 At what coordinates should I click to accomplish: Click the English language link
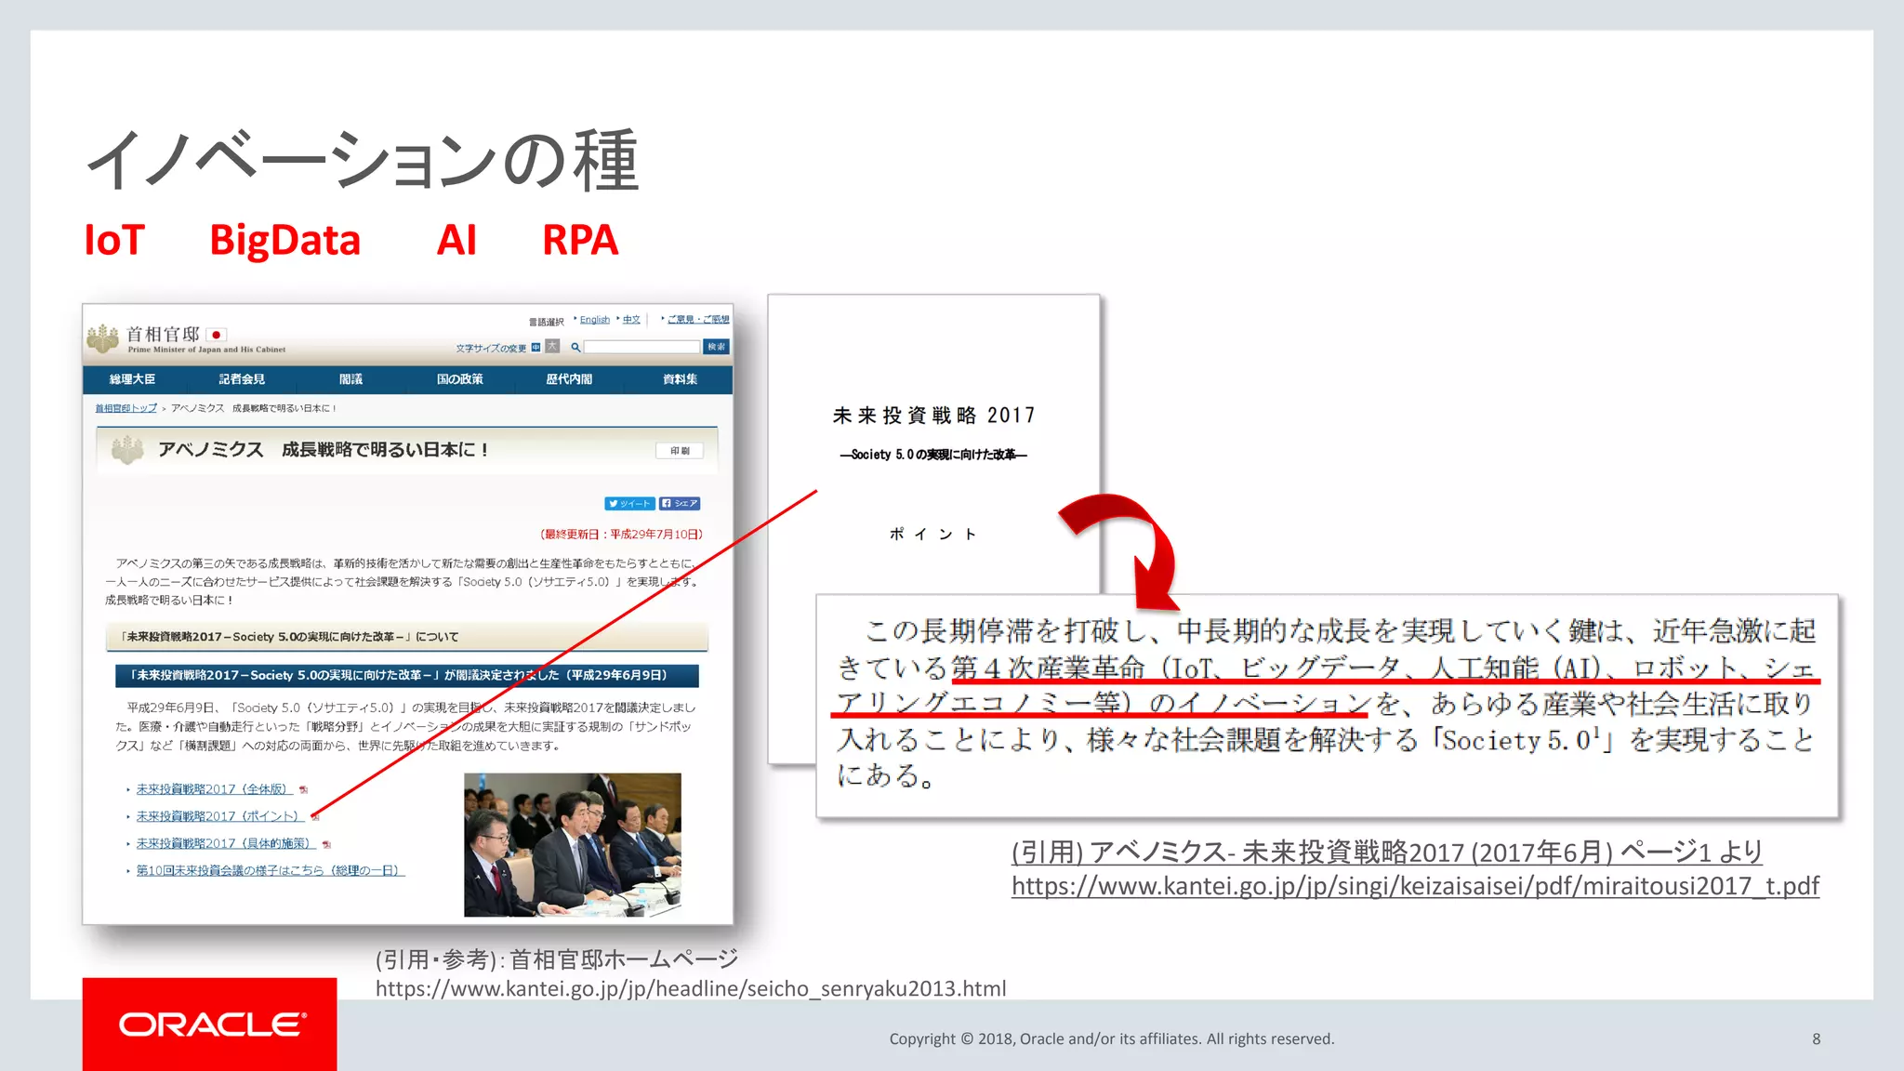[x=595, y=320]
